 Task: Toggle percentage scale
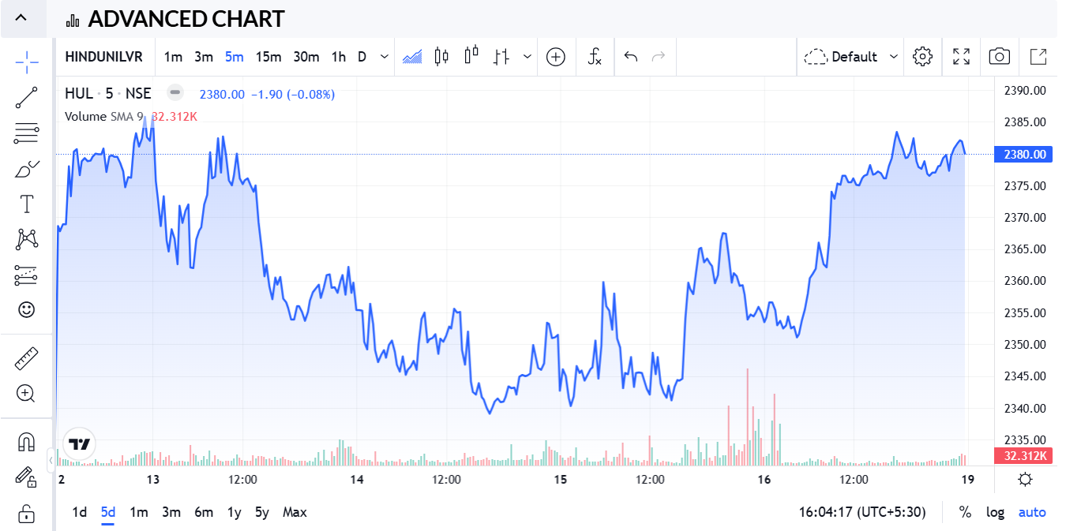tap(965, 512)
